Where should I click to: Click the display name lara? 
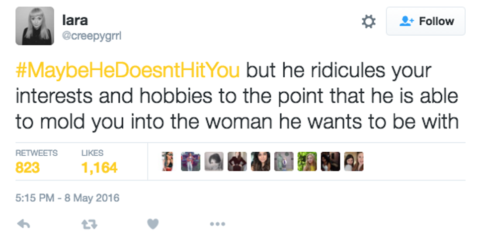point(75,20)
